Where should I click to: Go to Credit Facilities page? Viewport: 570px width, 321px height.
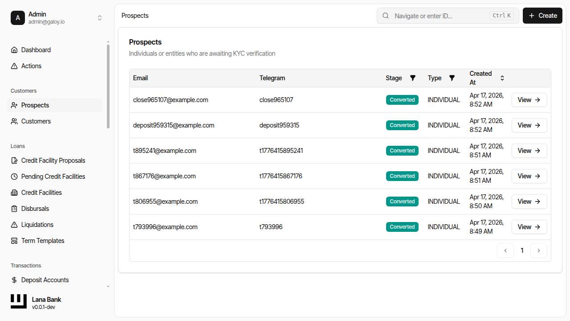click(41, 193)
